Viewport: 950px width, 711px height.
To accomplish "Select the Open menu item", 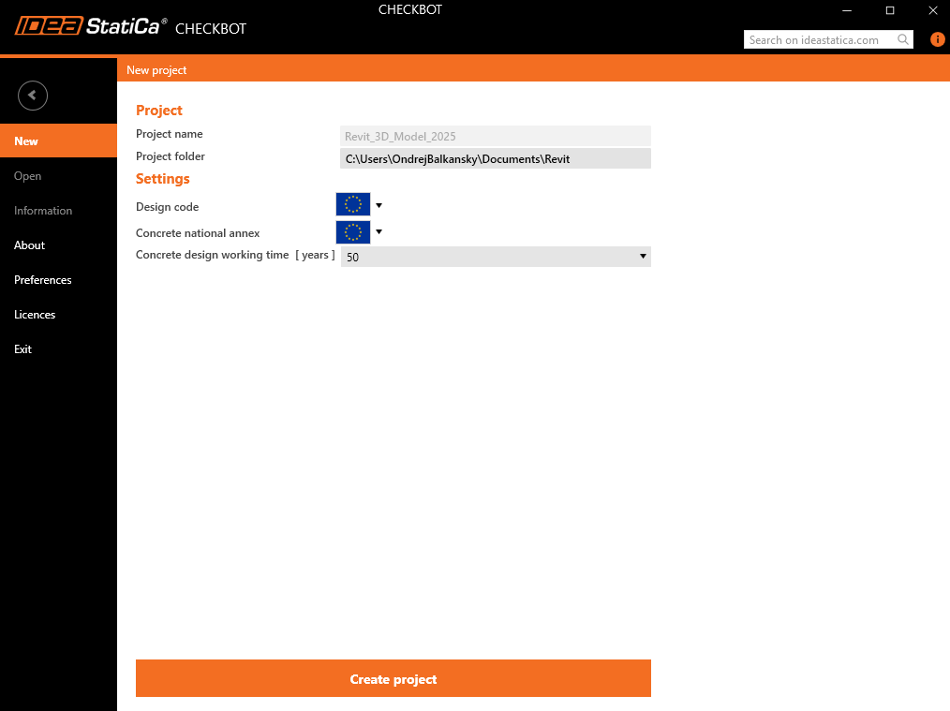I will tap(58, 176).
